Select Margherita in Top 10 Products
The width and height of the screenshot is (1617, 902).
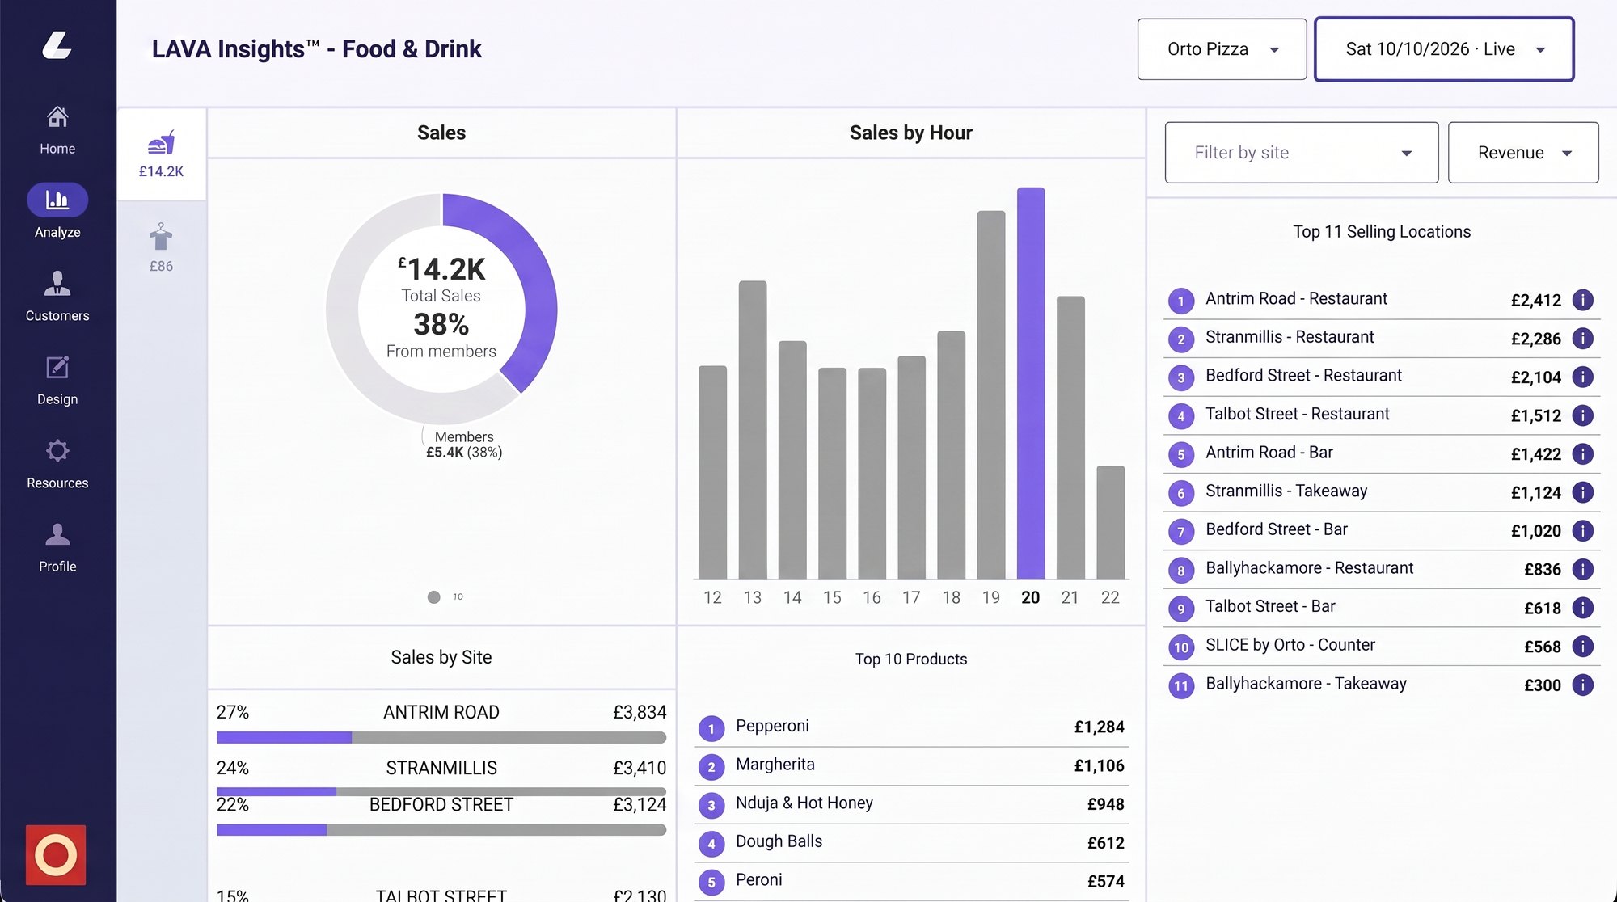[x=911, y=765]
